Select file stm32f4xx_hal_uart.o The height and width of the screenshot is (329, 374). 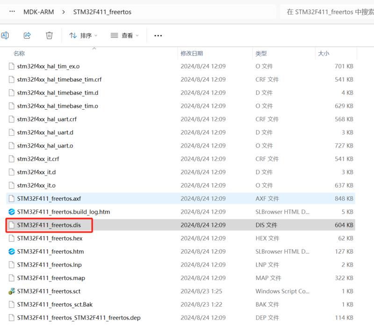[x=180, y=146]
